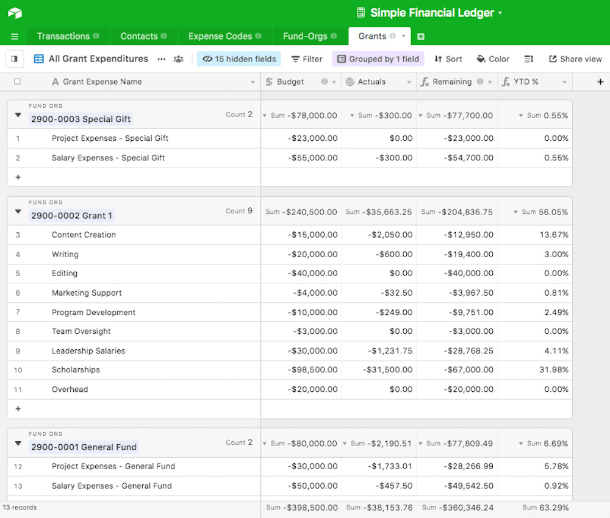Image resolution: width=610 pixels, height=518 pixels.
Task: Add a new field with plus icon
Action: point(600,82)
